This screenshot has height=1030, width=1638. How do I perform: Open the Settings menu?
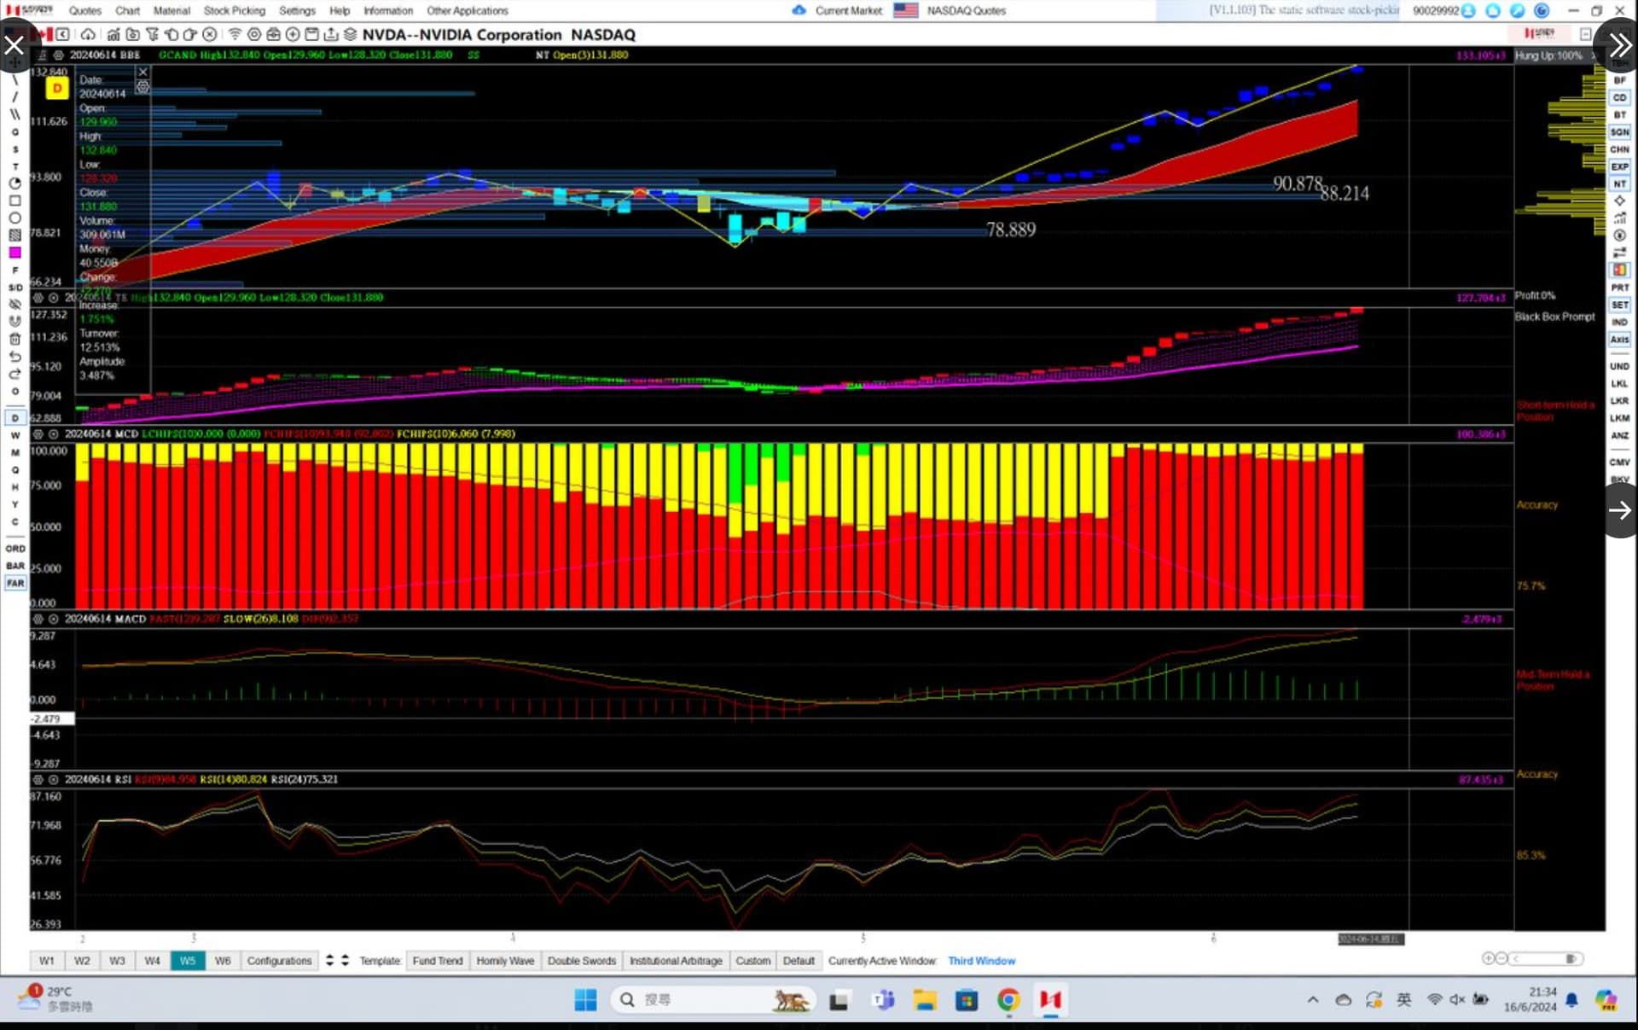click(297, 10)
